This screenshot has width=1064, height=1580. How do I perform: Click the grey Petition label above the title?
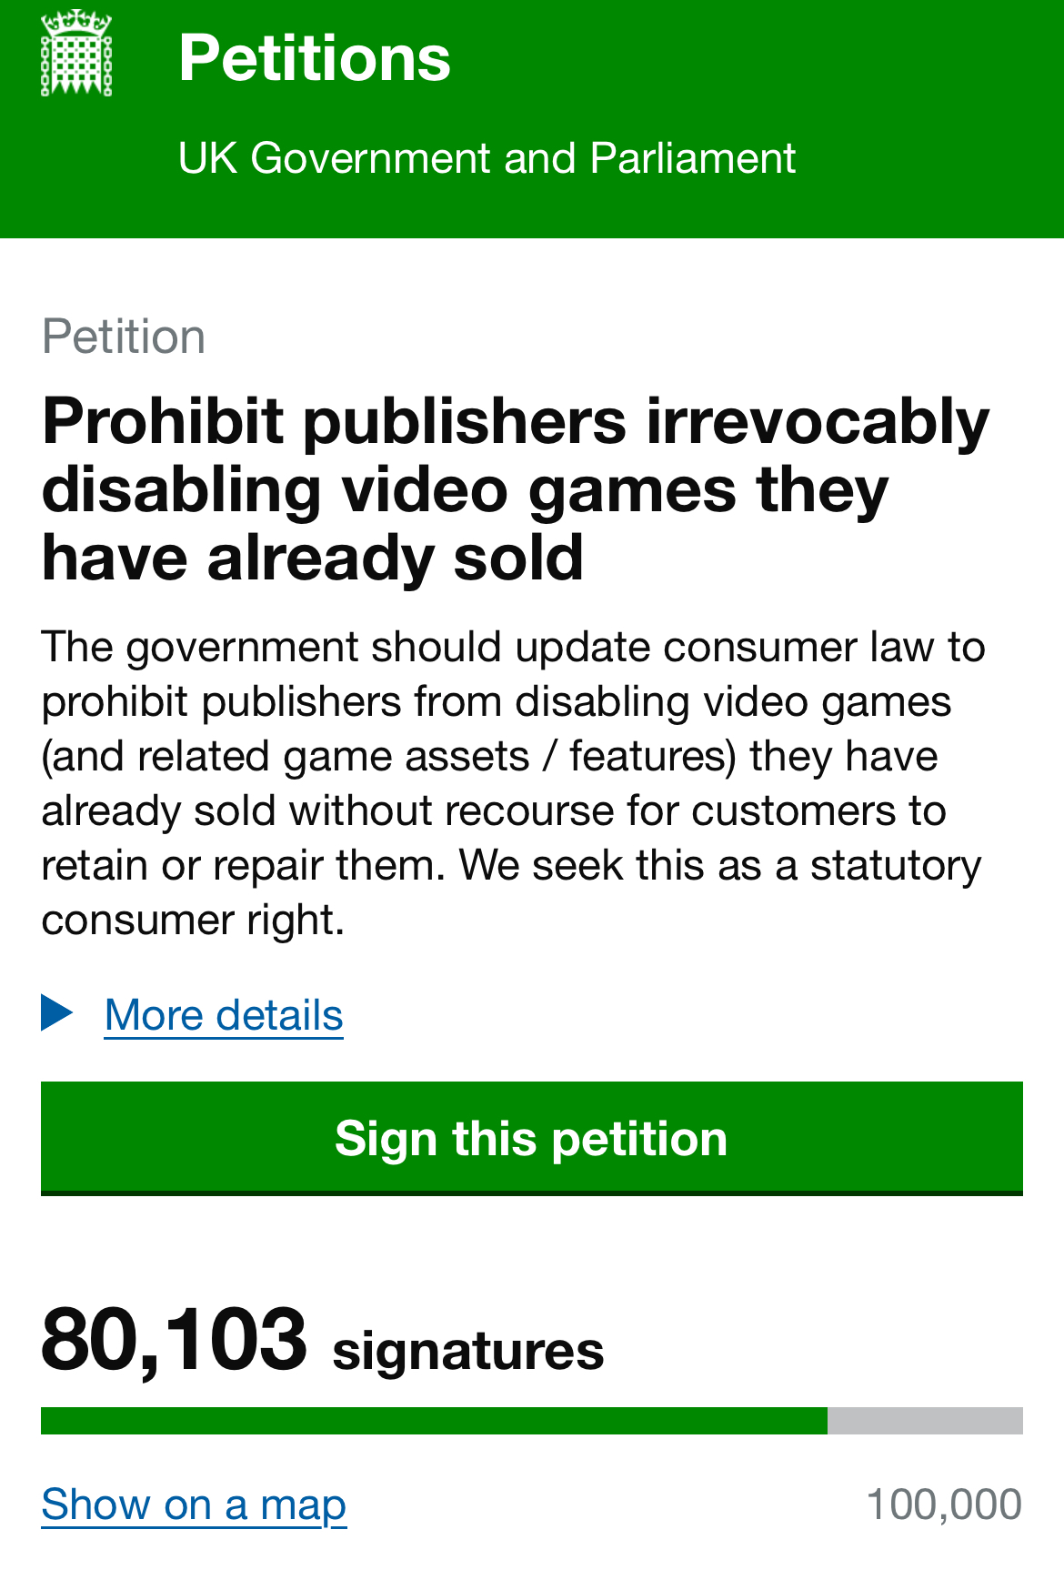(124, 337)
